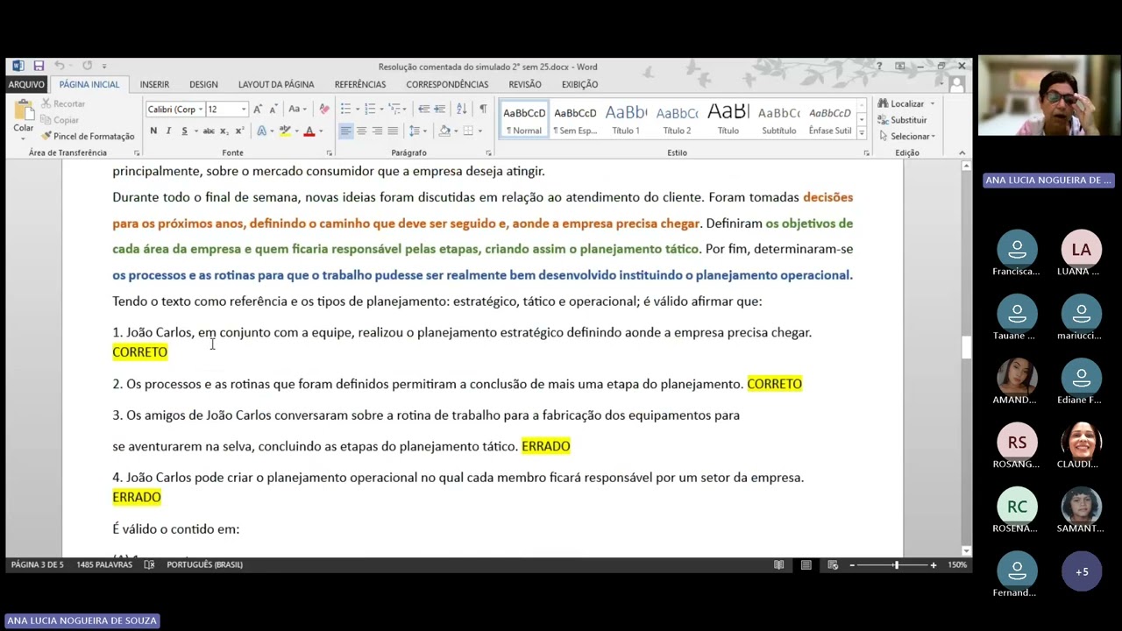Switch to the REVISÃO tab
This screenshot has height=631, width=1122.
(525, 85)
